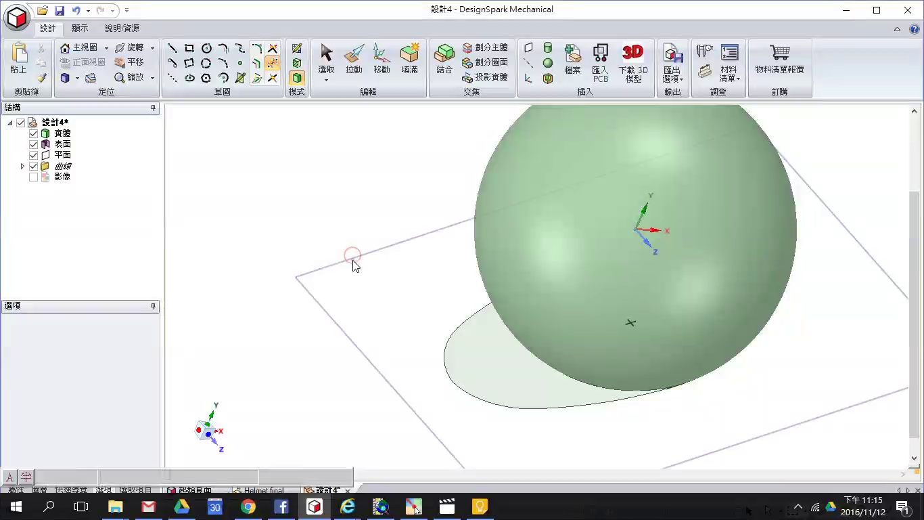Check the 影像 visibility checkbox
The image size is (924, 520).
(x=33, y=177)
